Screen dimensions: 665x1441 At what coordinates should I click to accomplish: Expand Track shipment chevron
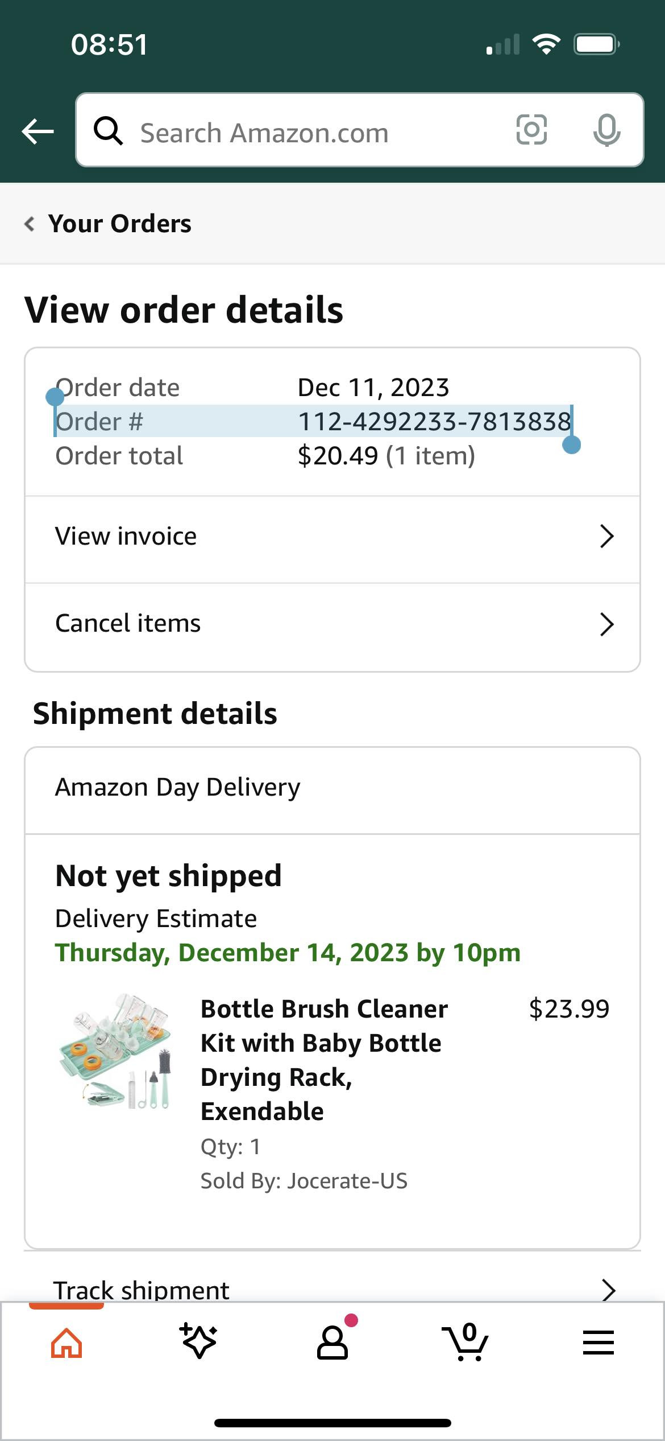(x=608, y=1290)
